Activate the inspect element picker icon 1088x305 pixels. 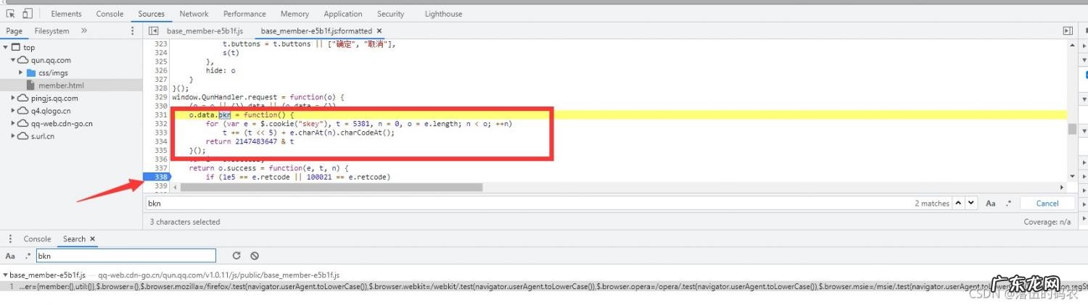(11, 14)
